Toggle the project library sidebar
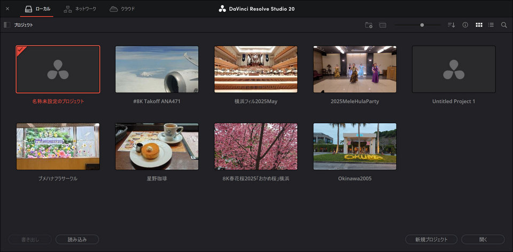 click(7, 25)
